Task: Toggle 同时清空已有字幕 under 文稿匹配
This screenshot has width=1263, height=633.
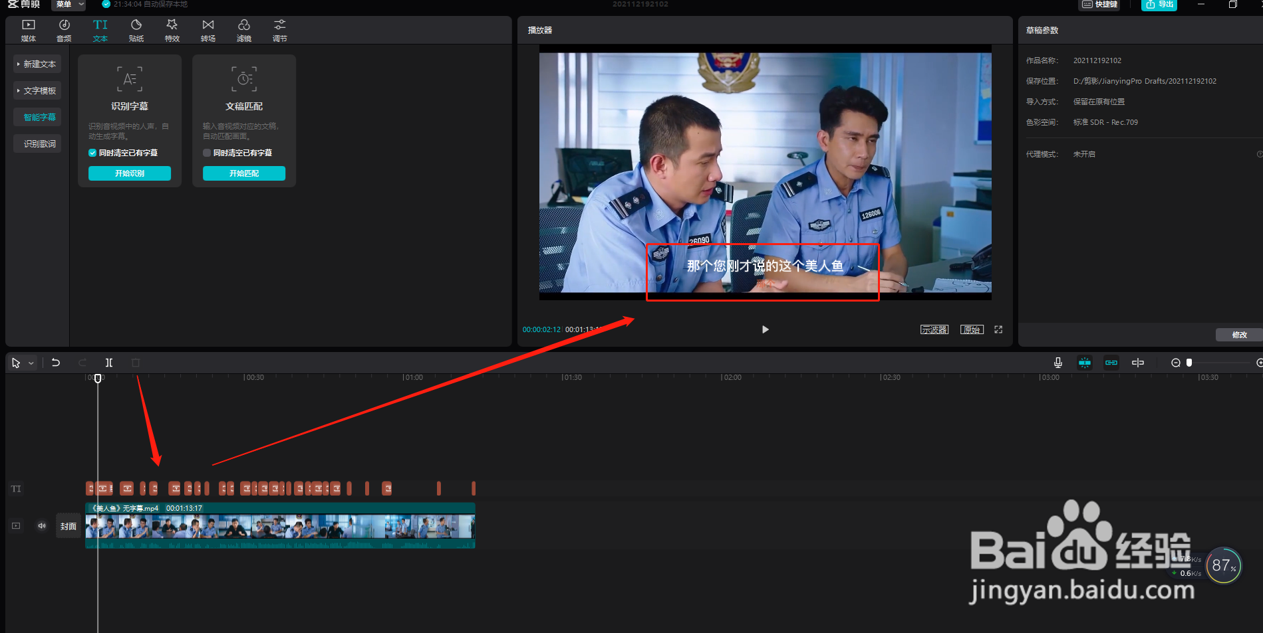Action: 207,153
